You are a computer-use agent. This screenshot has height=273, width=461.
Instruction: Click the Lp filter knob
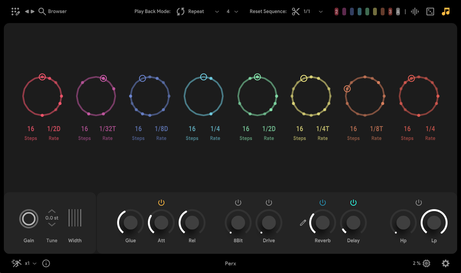point(434,222)
